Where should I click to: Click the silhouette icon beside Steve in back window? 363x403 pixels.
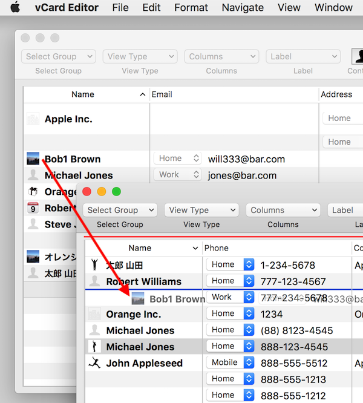point(33,224)
